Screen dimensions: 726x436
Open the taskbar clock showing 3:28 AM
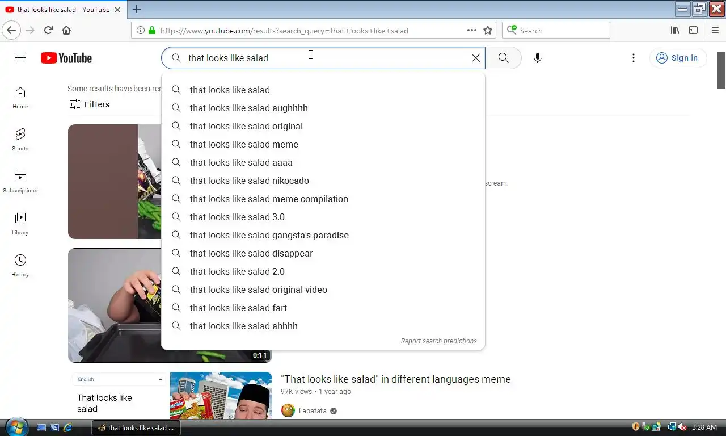pos(705,427)
